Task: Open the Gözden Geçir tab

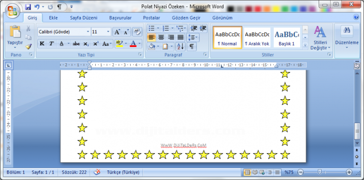Action: click(186, 18)
